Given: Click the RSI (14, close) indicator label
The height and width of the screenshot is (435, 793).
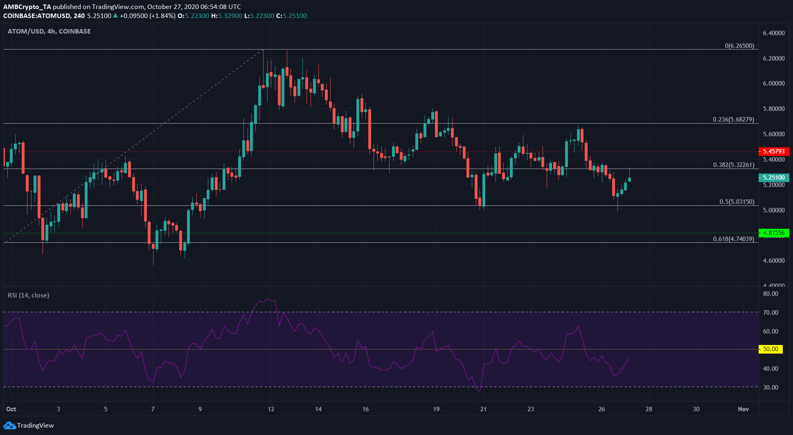Looking at the screenshot, I should pyautogui.click(x=28, y=295).
